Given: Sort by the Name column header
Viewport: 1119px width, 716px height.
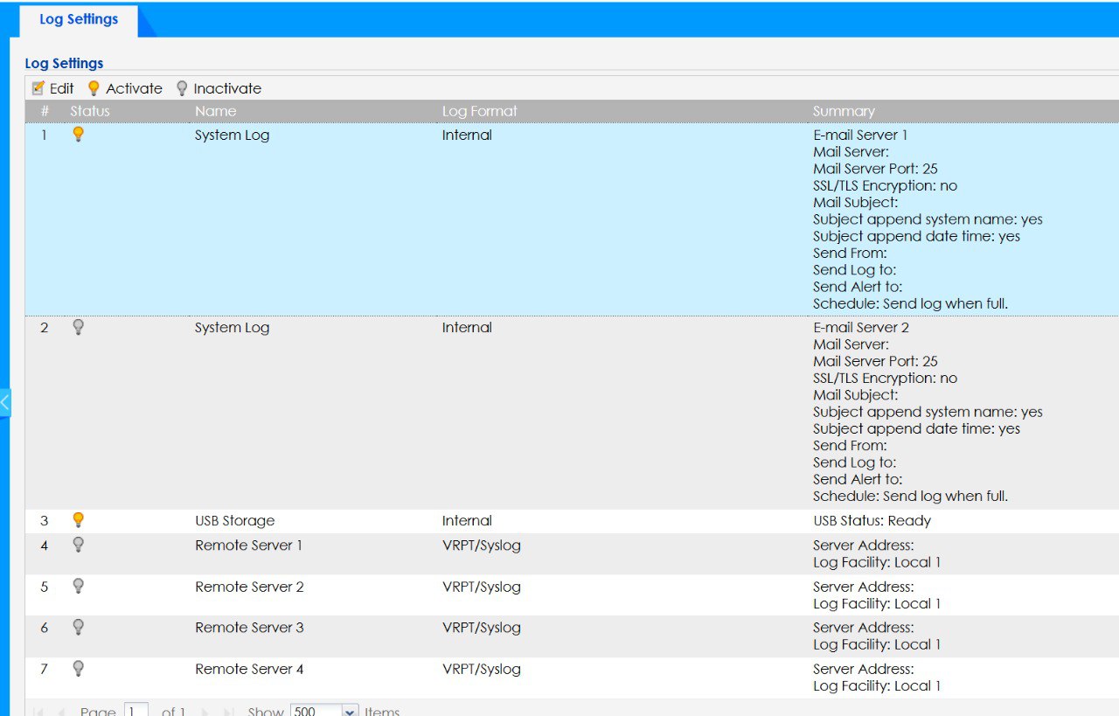Looking at the screenshot, I should click(215, 111).
